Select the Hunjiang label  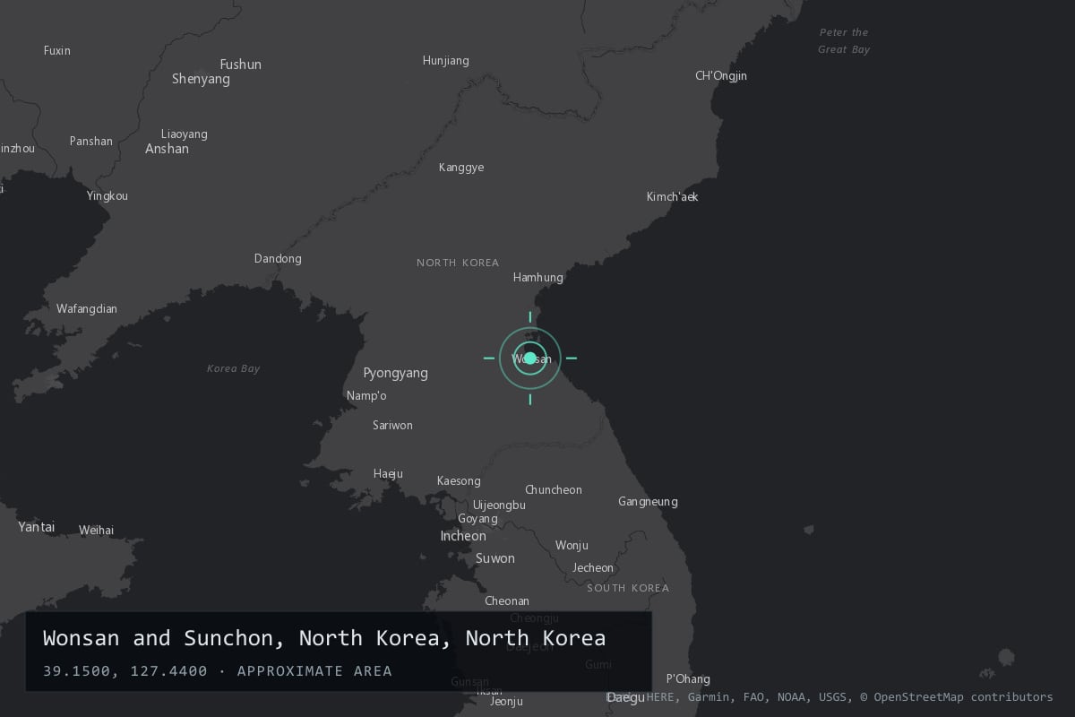click(x=446, y=61)
